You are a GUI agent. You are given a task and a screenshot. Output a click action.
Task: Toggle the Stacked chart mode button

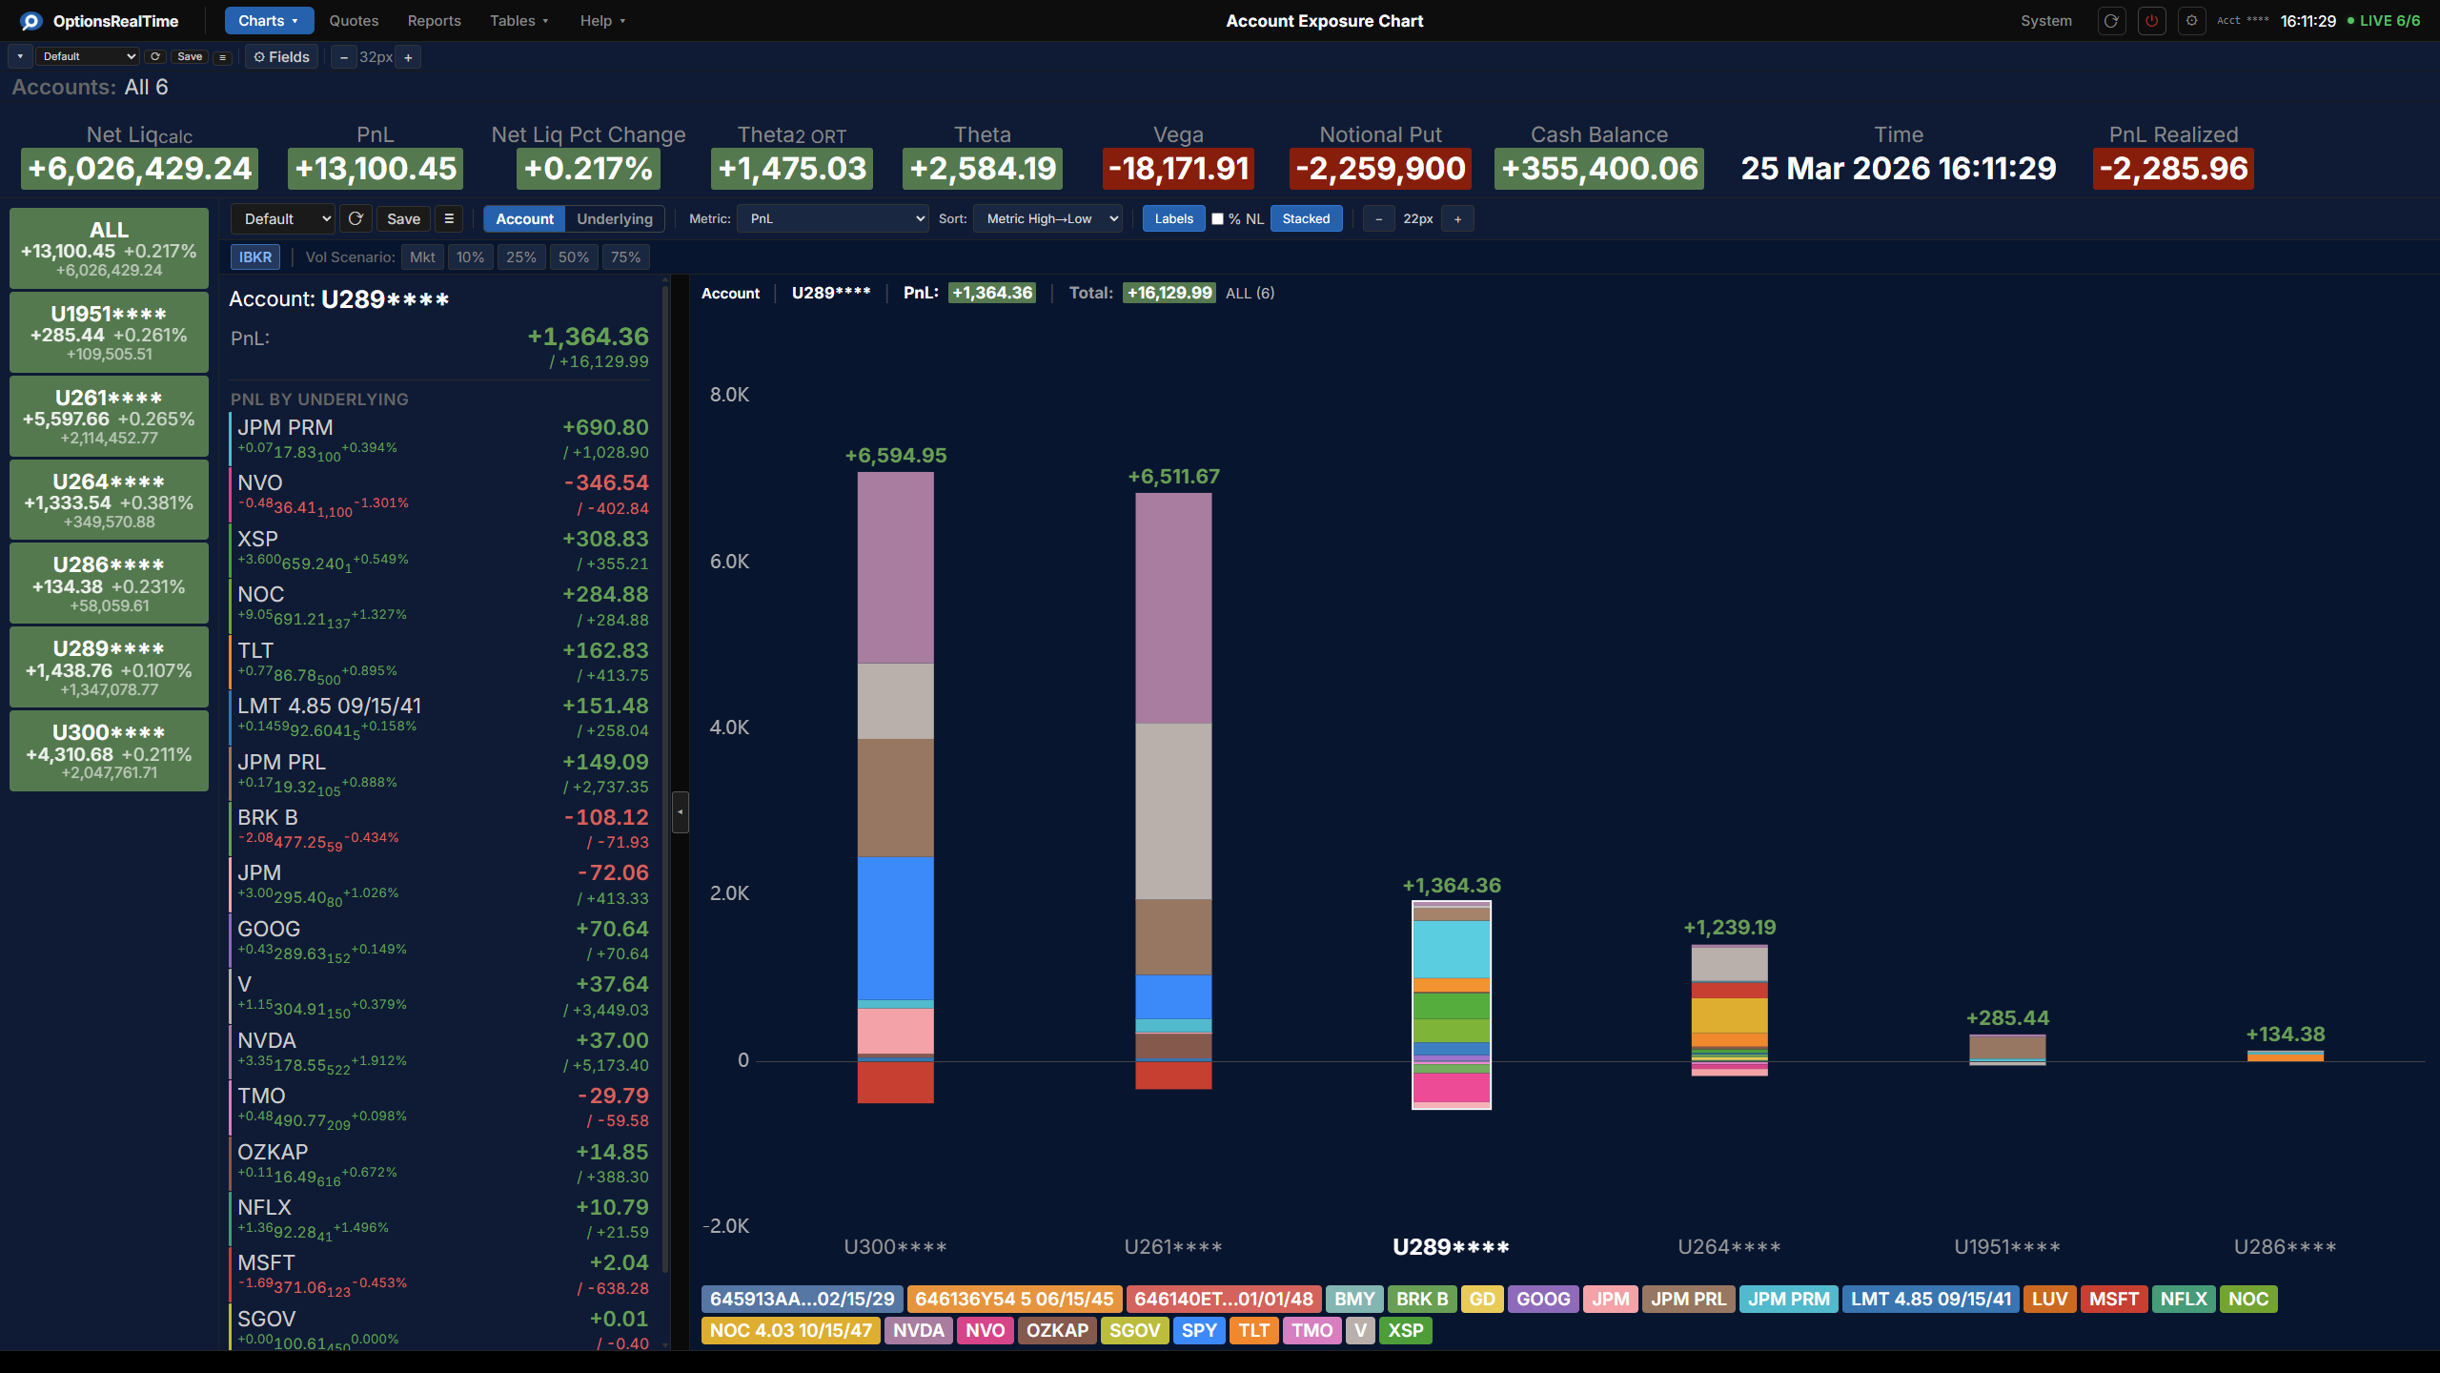[1305, 219]
